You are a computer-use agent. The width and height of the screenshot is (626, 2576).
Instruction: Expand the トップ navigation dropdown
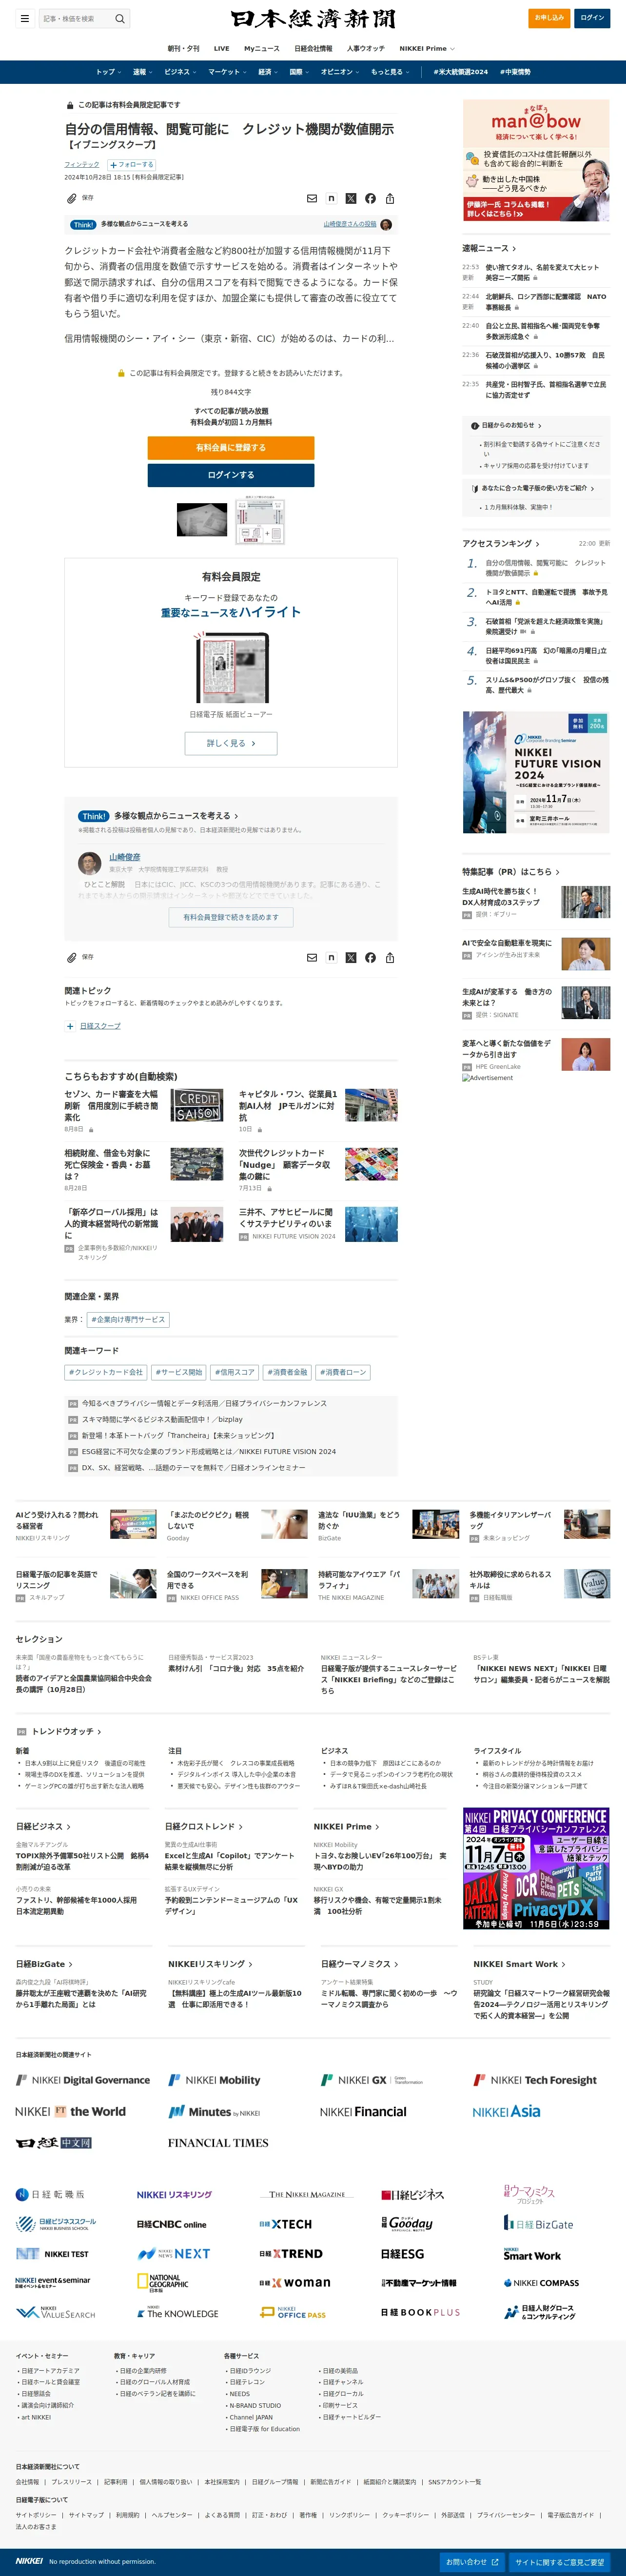(x=108, y=72)
